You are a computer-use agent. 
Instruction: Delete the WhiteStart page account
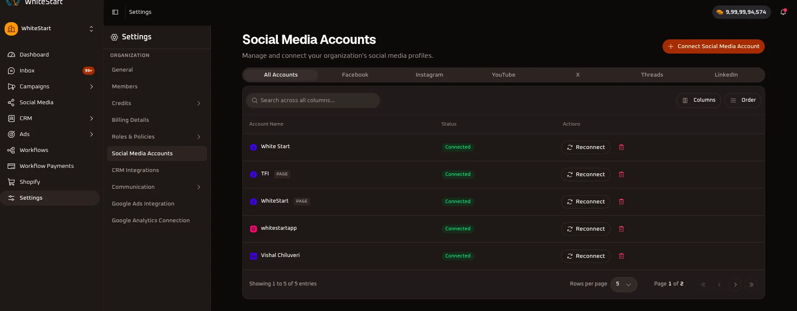point(621,202)
